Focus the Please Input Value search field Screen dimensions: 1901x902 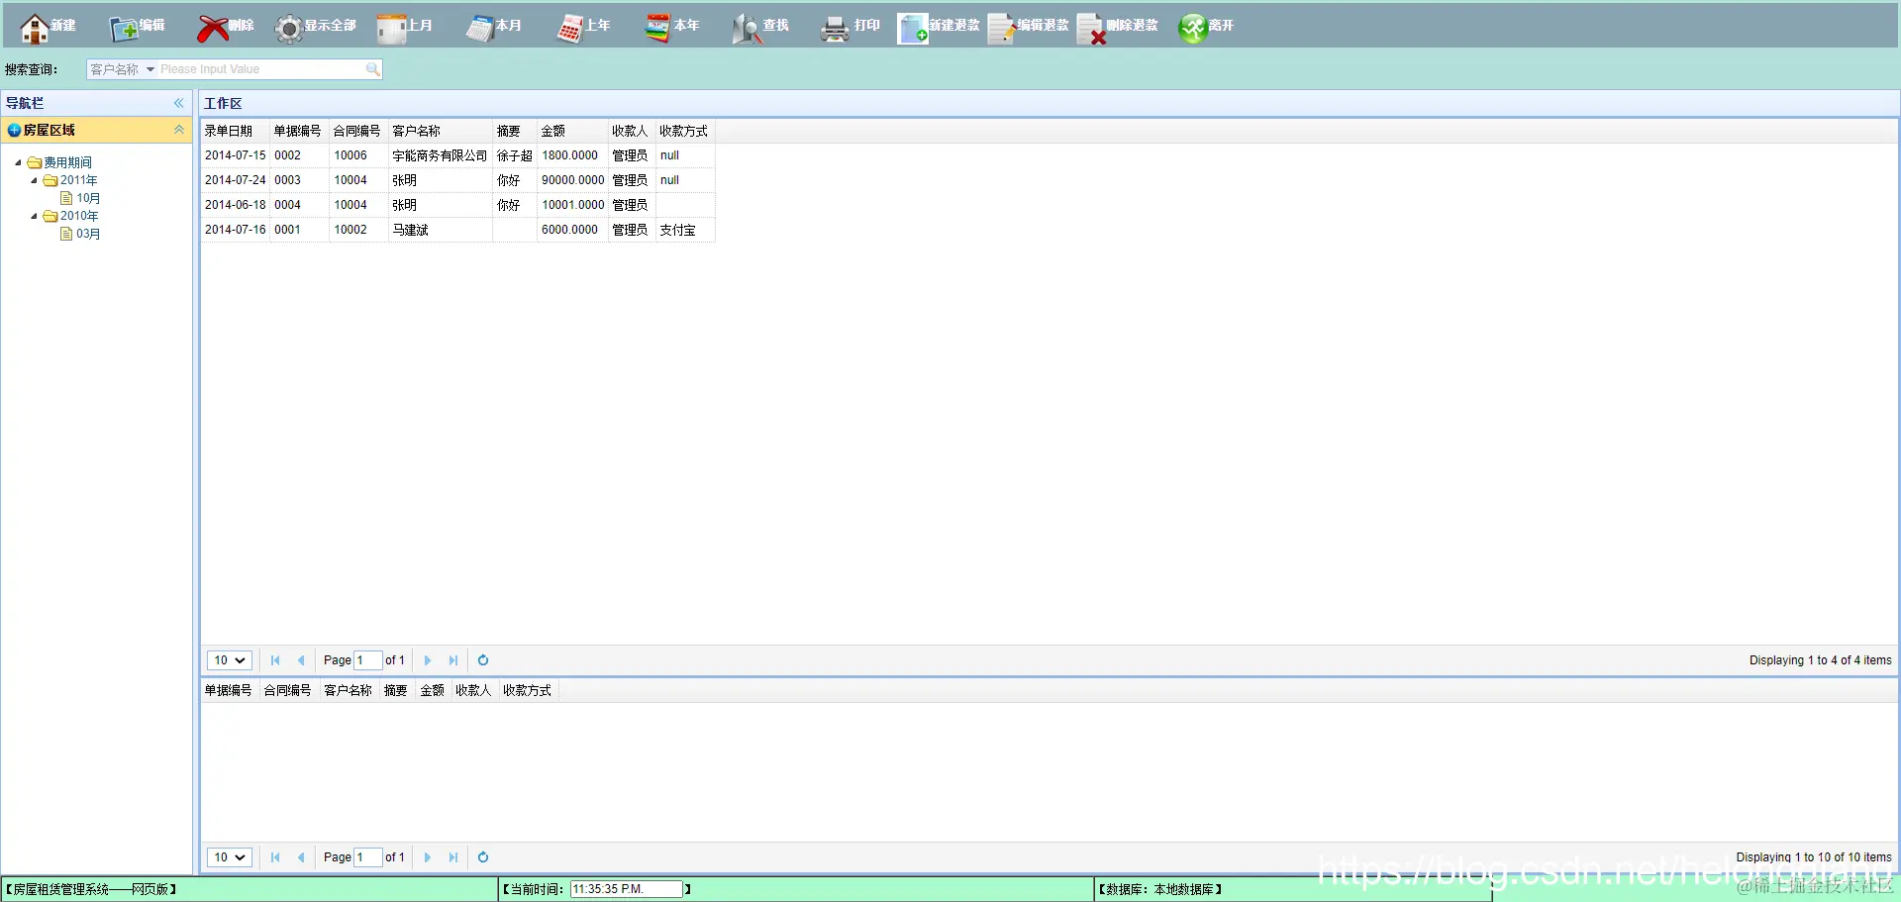[261, 69]
